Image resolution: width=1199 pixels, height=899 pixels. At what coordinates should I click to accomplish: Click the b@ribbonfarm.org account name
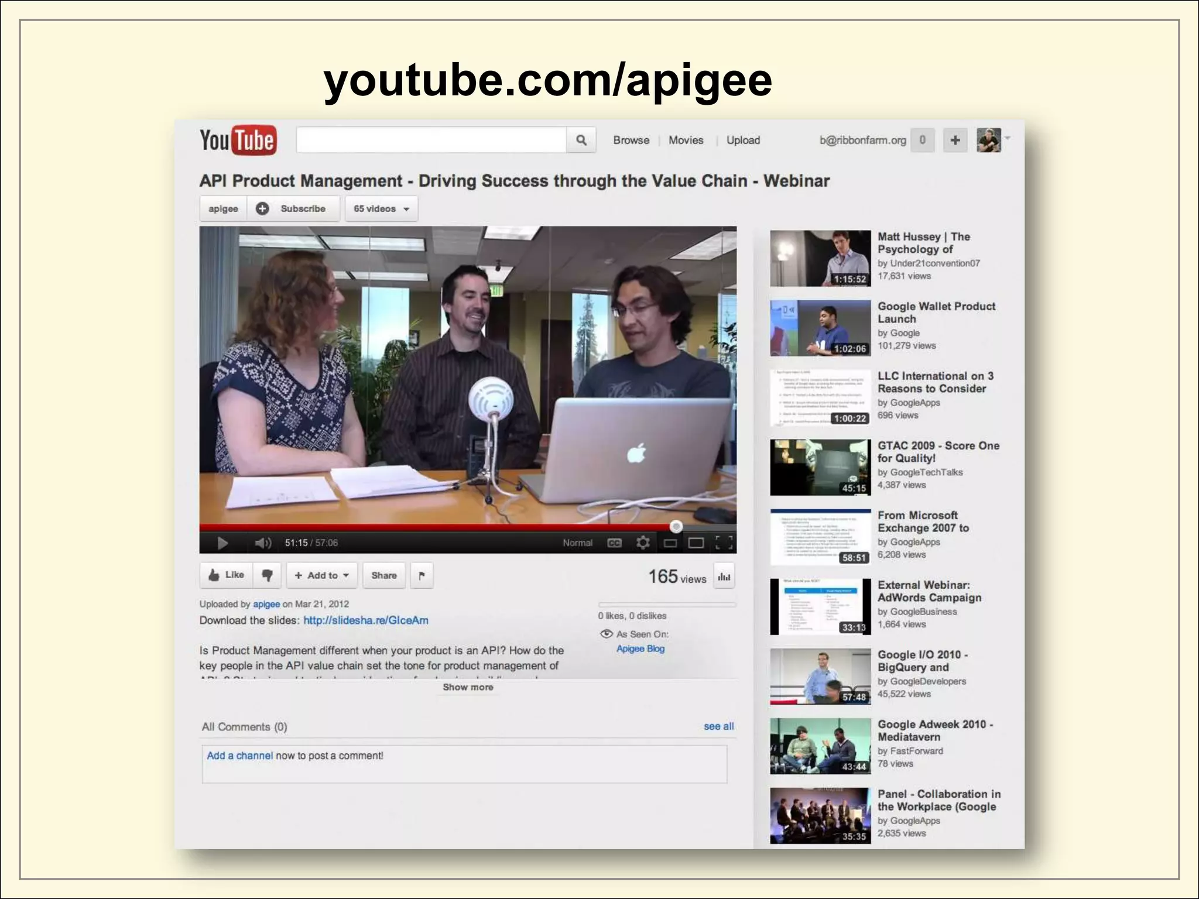[862, 140]
